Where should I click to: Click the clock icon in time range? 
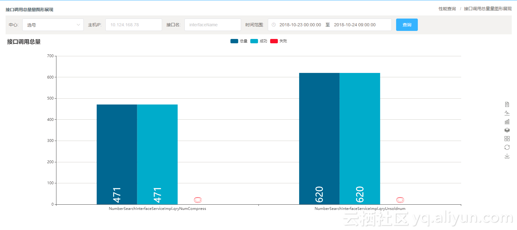tap(274, 25)
